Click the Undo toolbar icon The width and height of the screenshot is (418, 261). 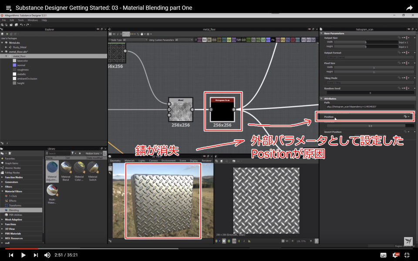[21, 25]
